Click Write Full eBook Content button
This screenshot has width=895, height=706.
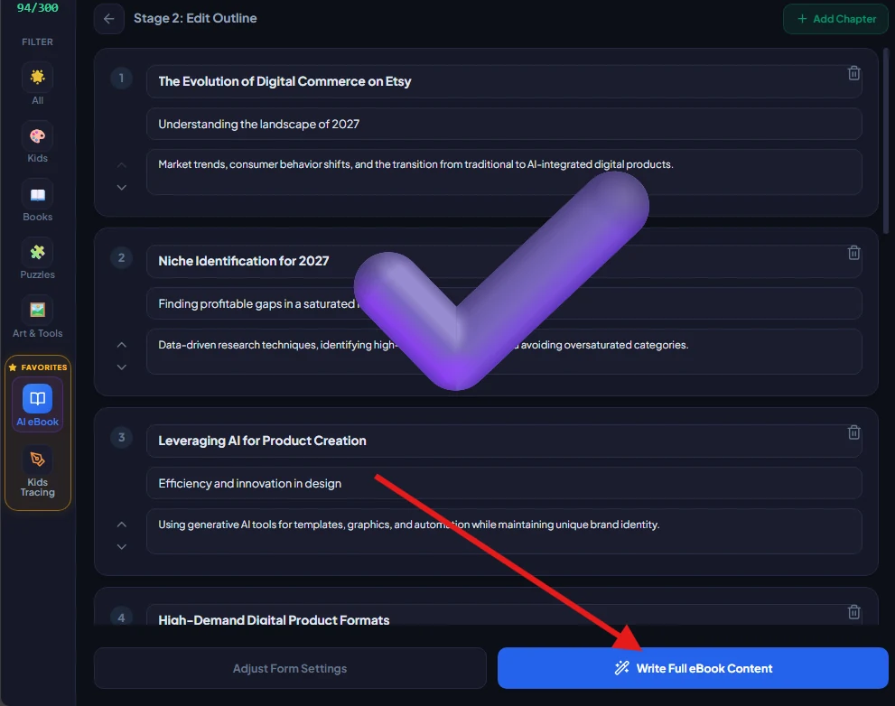pyautogui.click(x=693, y=668)
